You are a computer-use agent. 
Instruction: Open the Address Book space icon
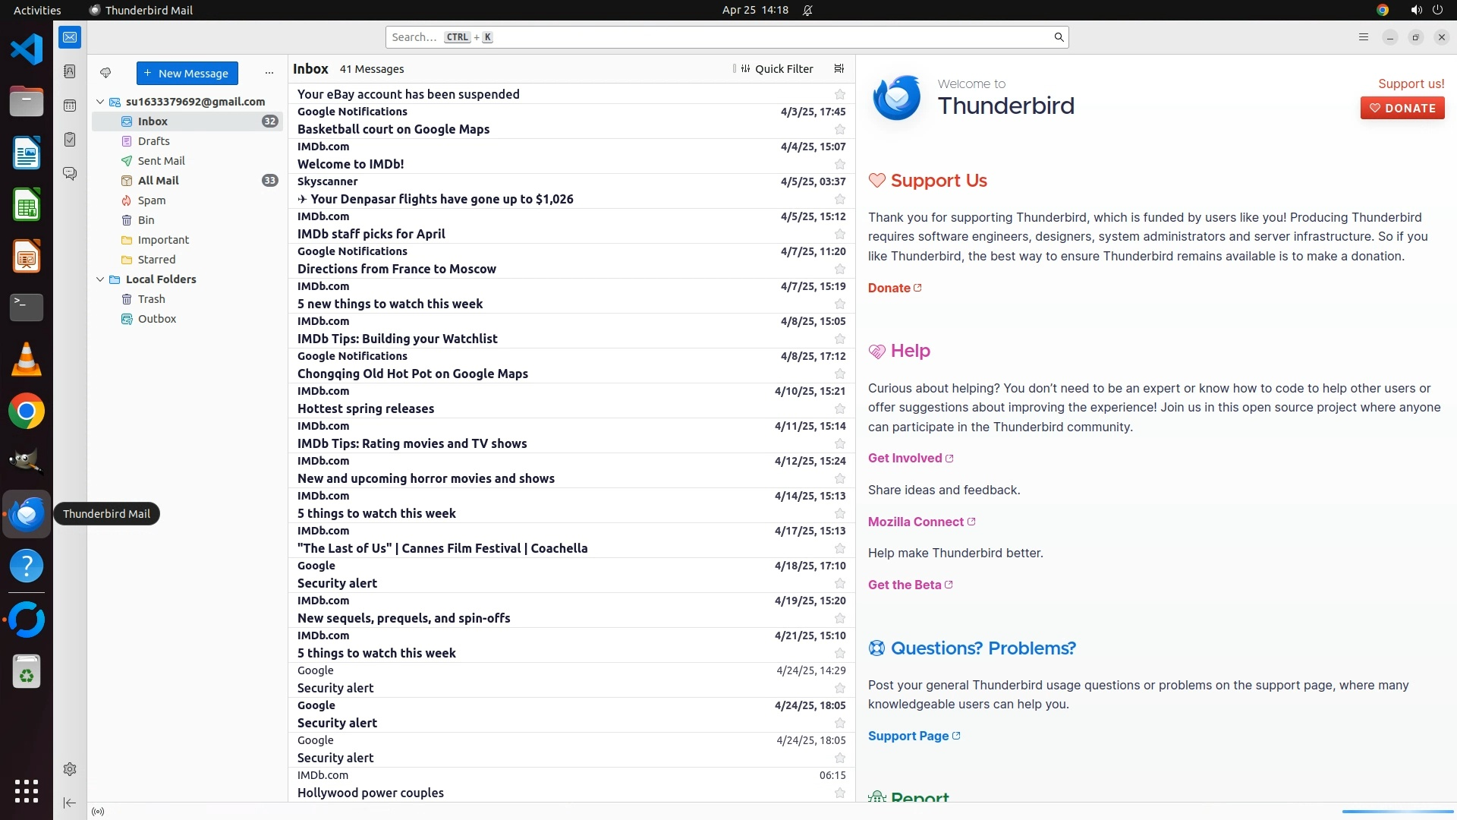(x=70, y=71)
